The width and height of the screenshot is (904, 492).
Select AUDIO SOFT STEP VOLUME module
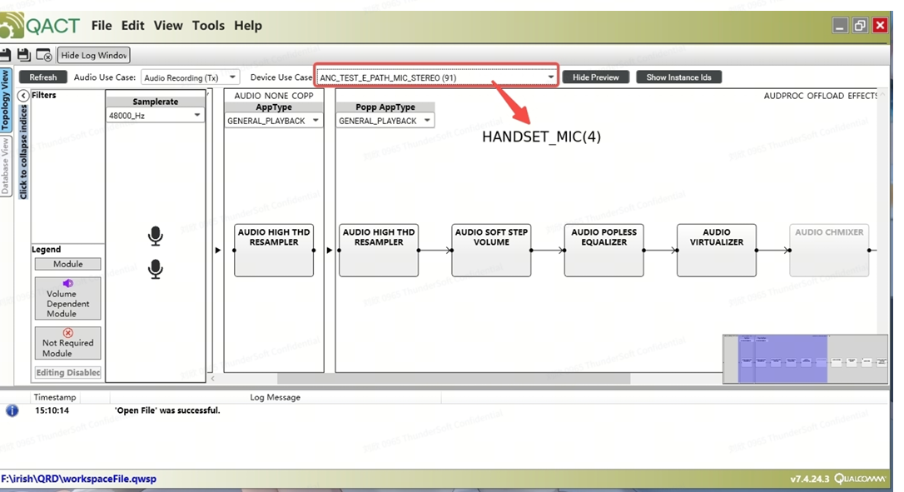pos(491,251)
